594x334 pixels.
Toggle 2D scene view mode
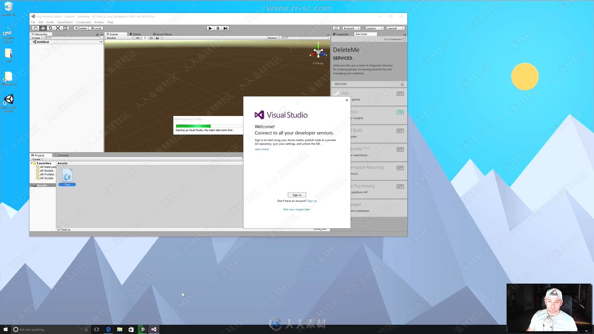(138, 38)
